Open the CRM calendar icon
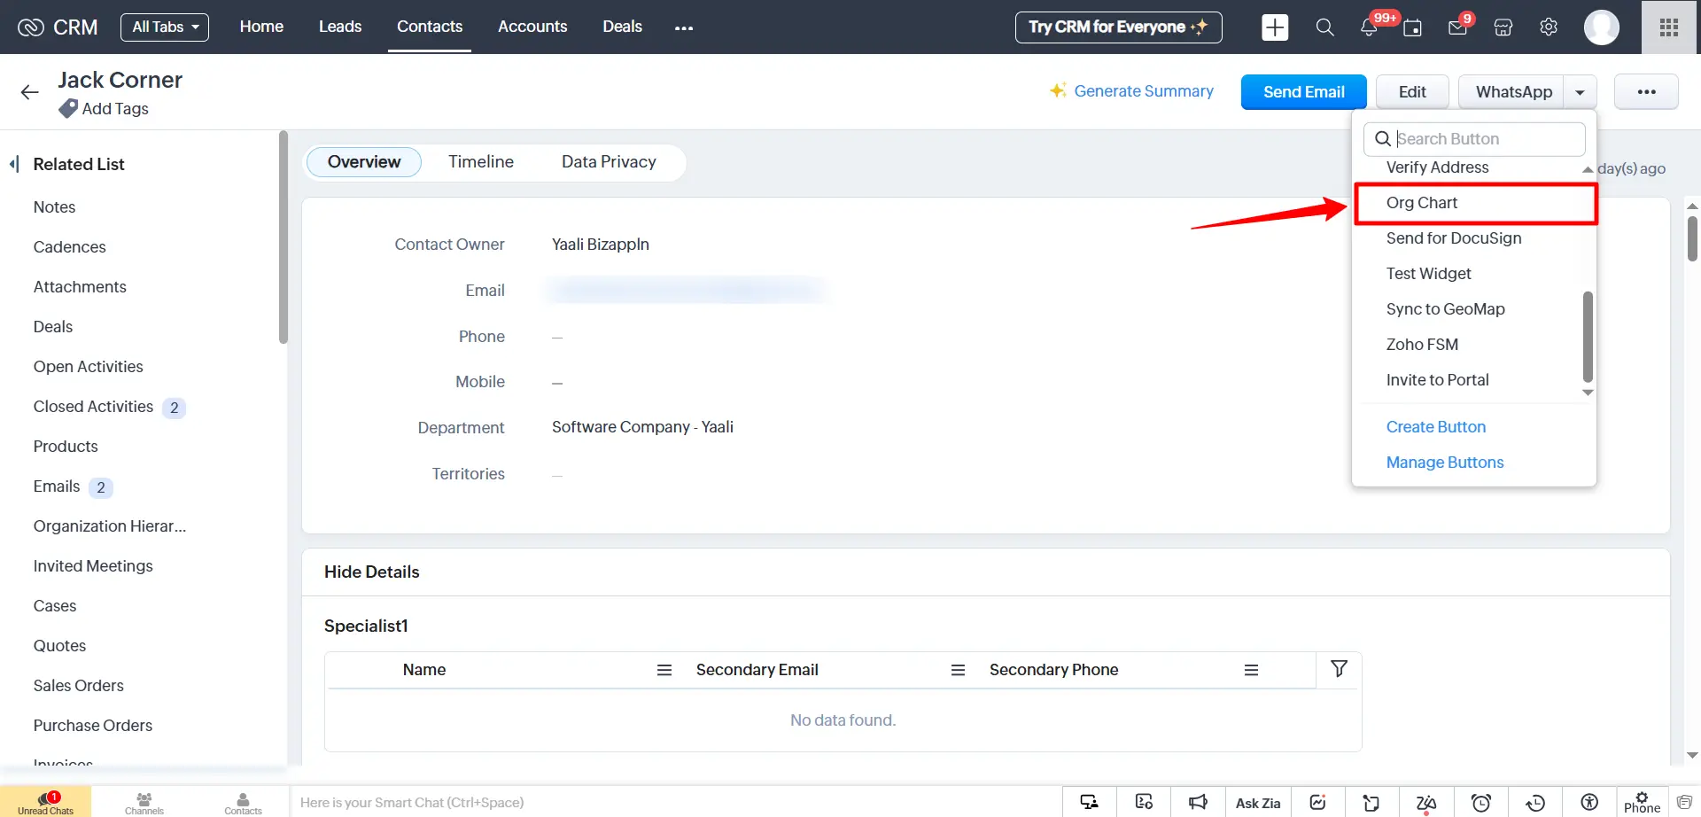 pos(1413,27)
